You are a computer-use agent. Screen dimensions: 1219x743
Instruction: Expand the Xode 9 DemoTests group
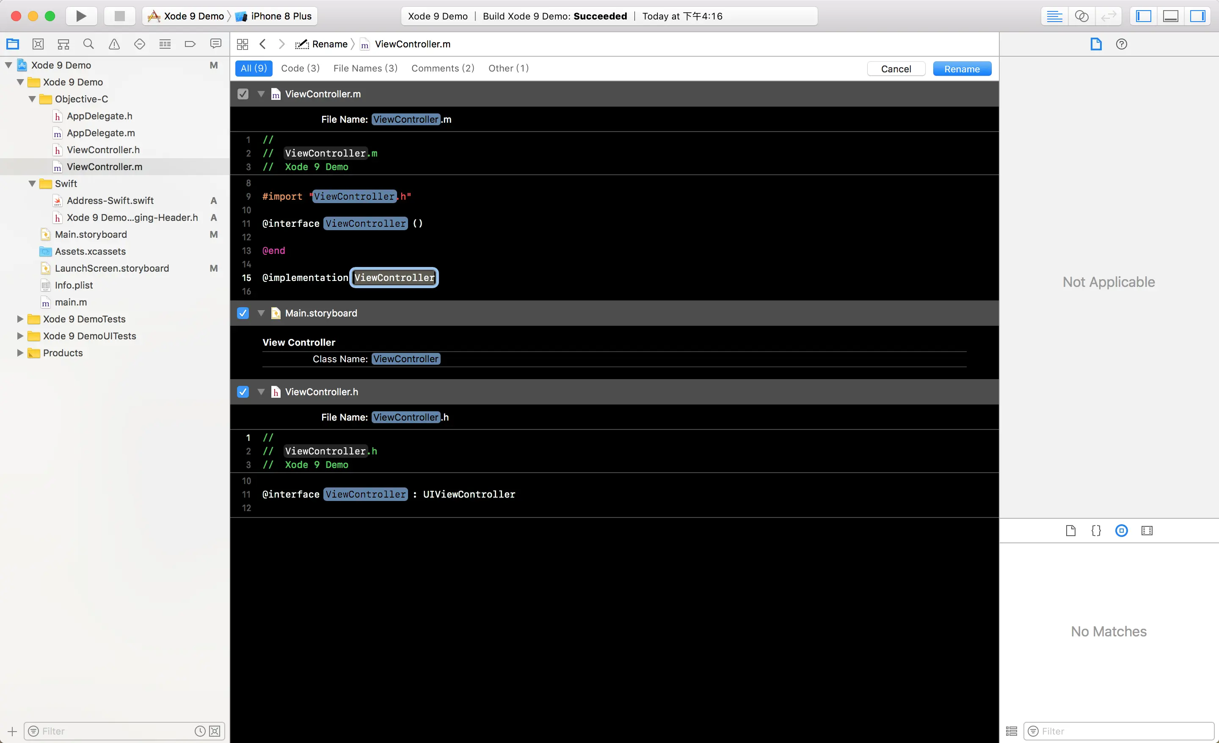[20, 319]
